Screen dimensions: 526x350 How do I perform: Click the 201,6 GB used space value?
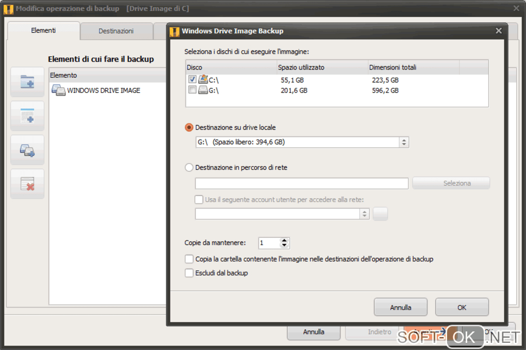[x=294, y=91]
